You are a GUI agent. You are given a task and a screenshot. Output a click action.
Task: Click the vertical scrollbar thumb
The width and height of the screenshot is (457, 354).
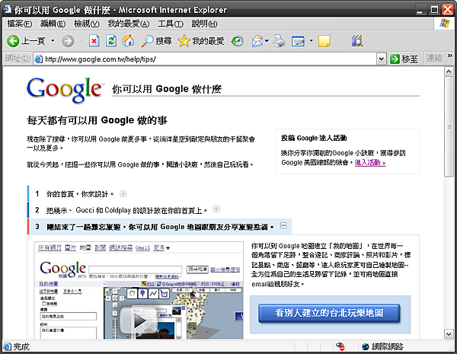(x=449, y=126)
